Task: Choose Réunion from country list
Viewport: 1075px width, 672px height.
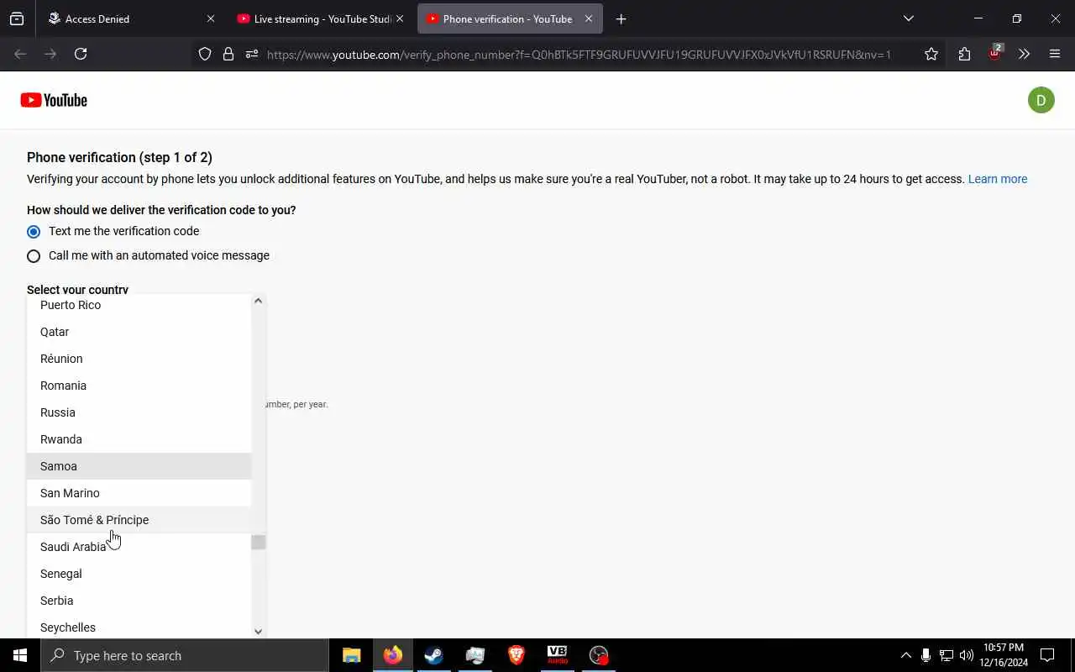Action: [139, 359]
